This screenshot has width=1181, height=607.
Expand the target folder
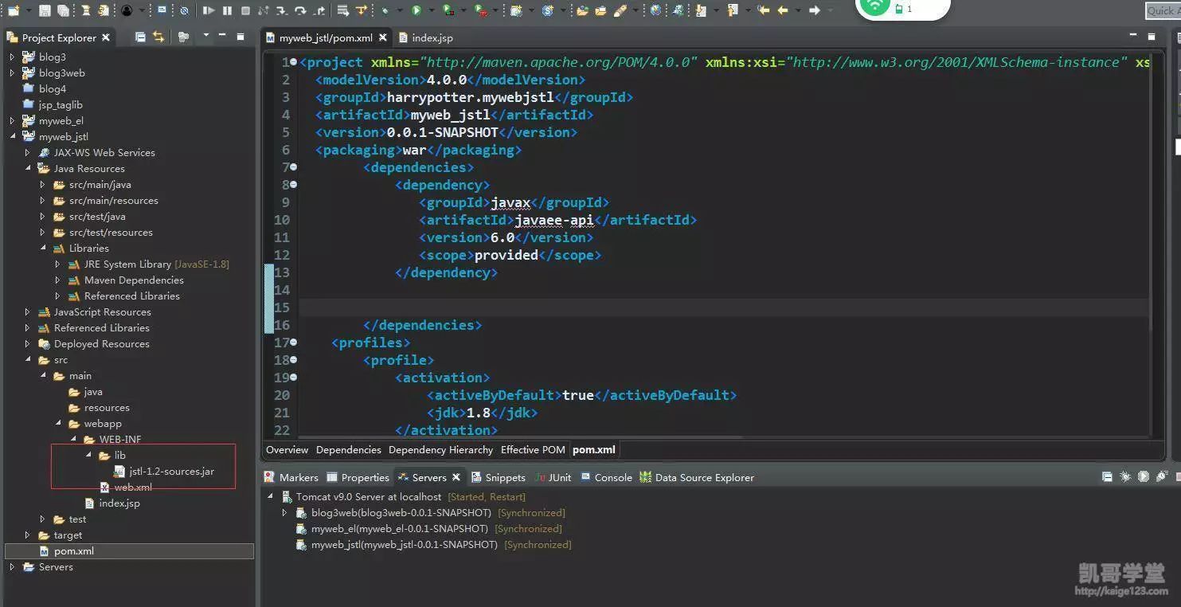(27, 535)
